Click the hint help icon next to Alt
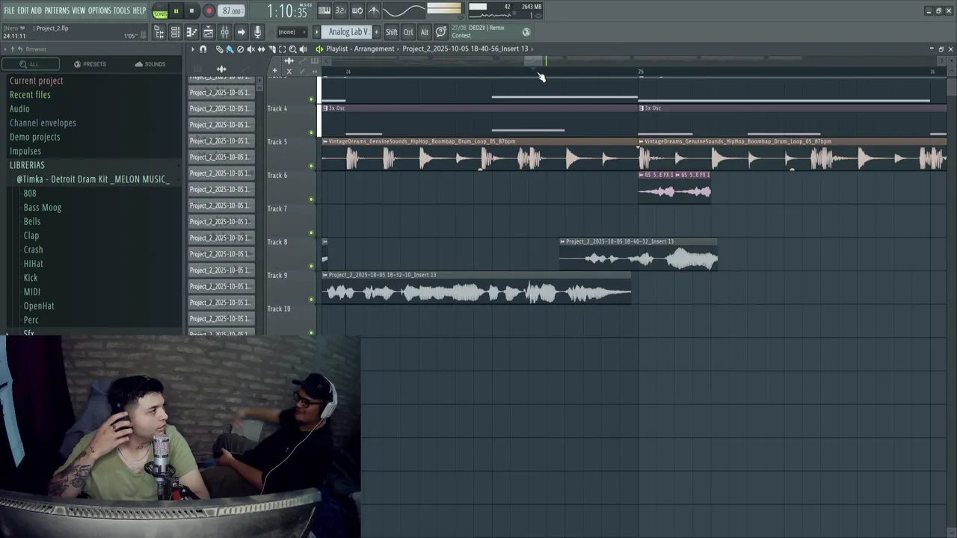The width and height of the screenshot is (957, 538). 440,31
